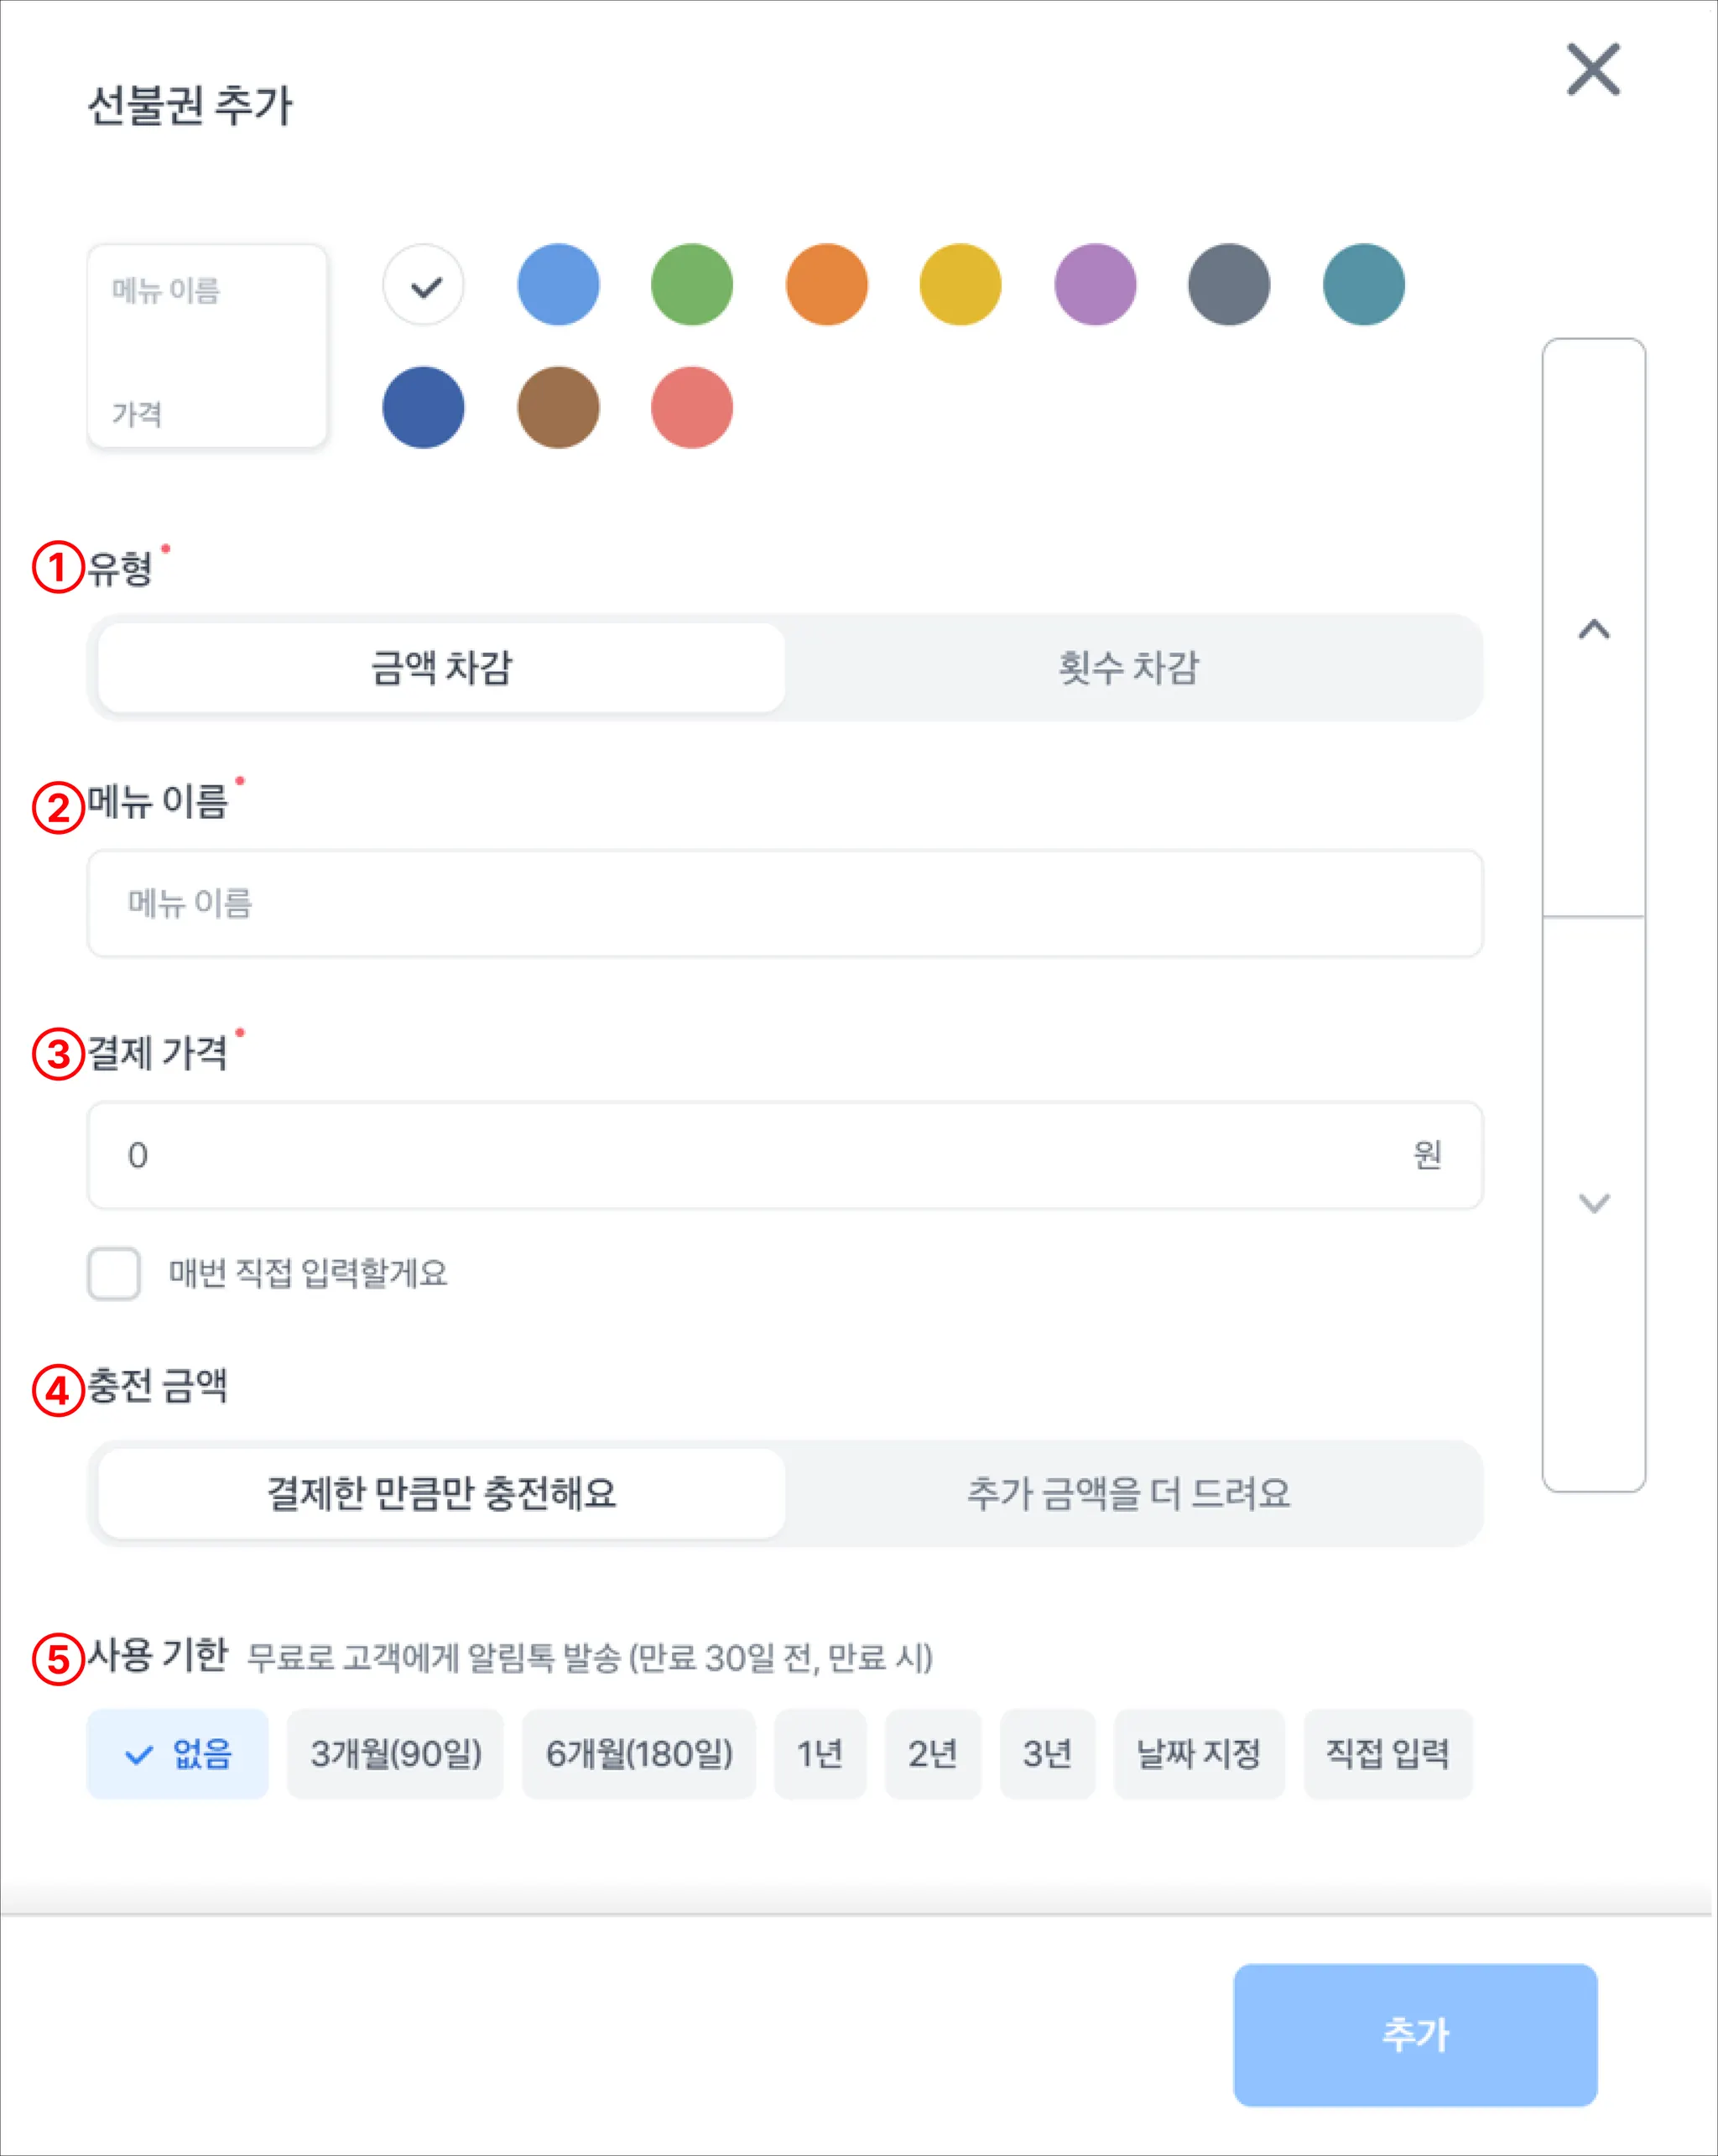Pick the purple color circle
Image resolution: width=1718 pixels, height=2156 pixels.
[1095, 285]
